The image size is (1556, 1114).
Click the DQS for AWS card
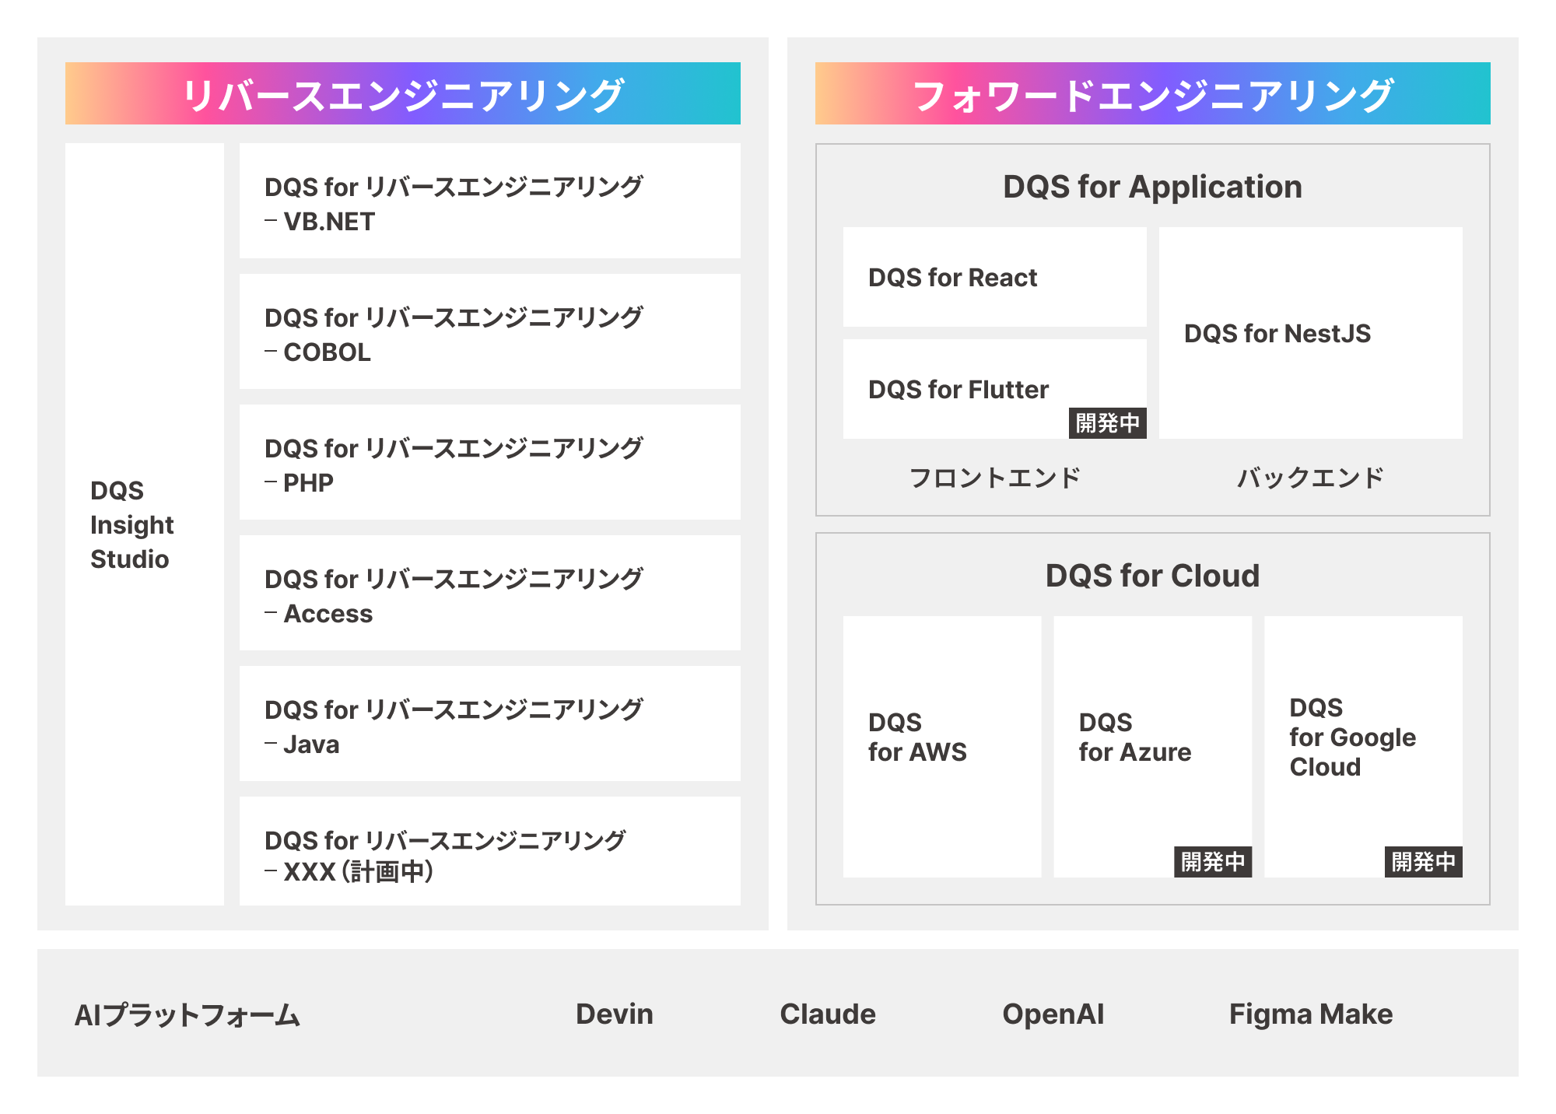[x=942, y=747]
